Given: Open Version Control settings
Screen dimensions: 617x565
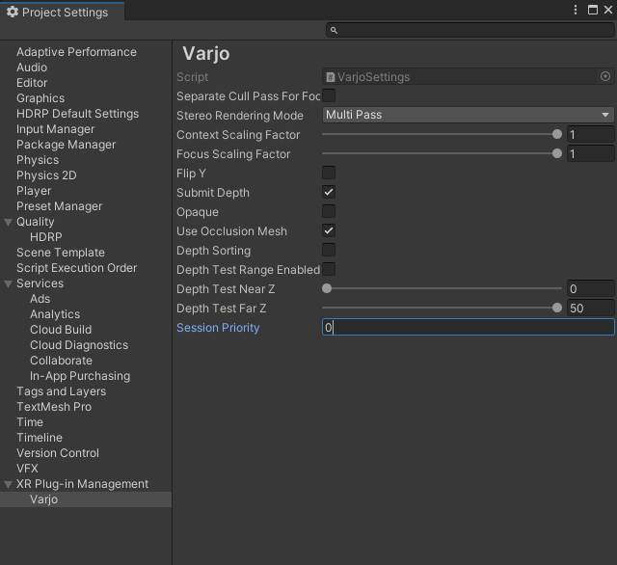Looking at the screenshot, I should (x=58, y=453).
